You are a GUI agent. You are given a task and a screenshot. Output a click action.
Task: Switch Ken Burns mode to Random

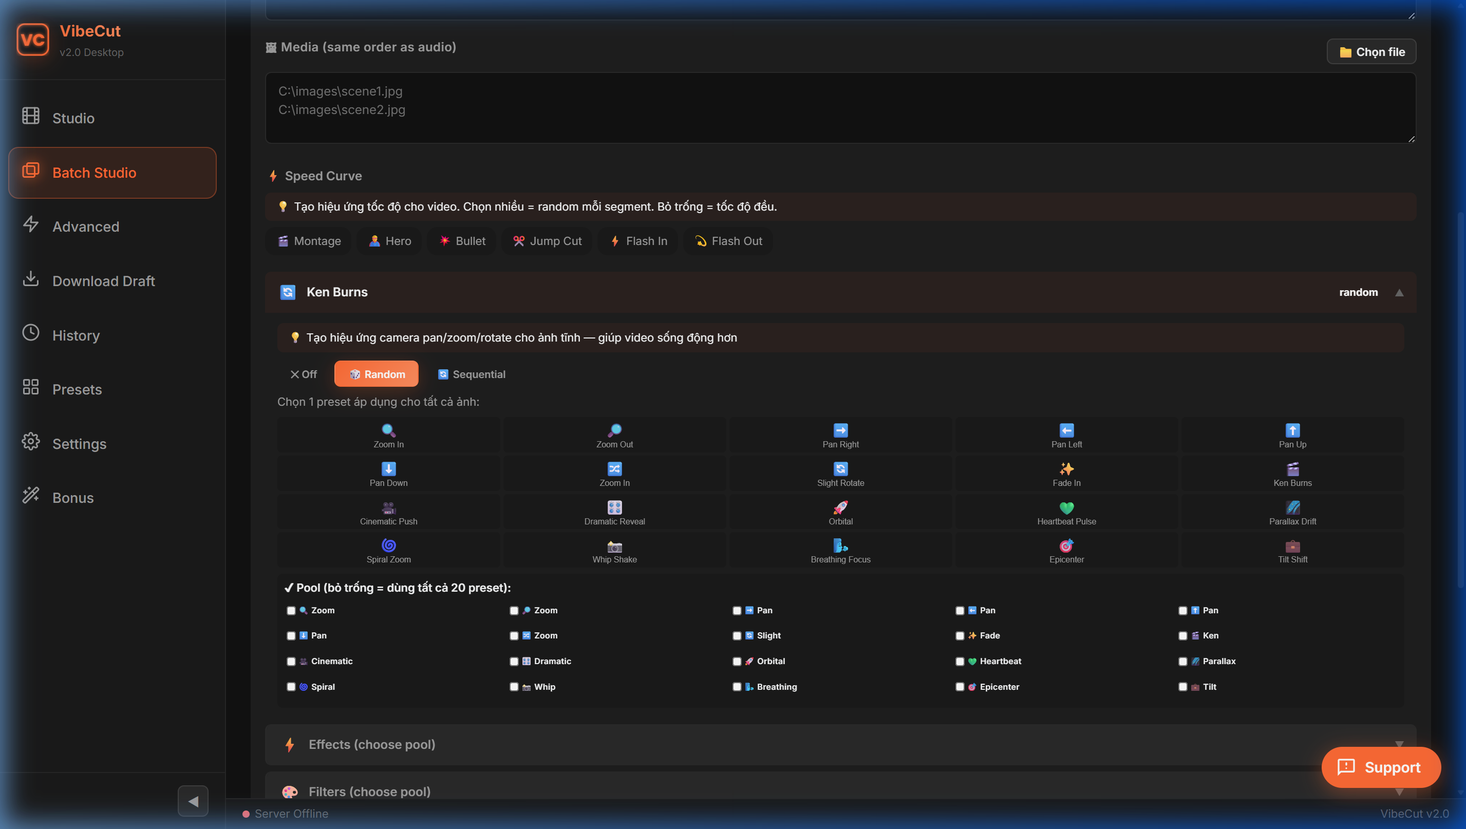377,374
